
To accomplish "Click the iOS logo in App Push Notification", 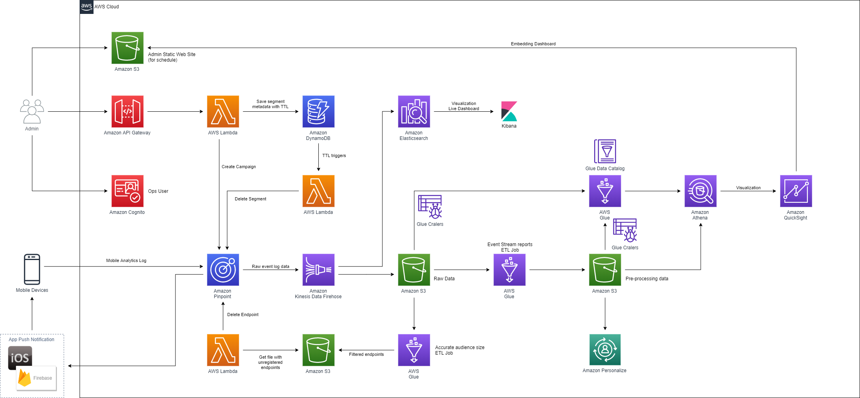I will point(20,357).
